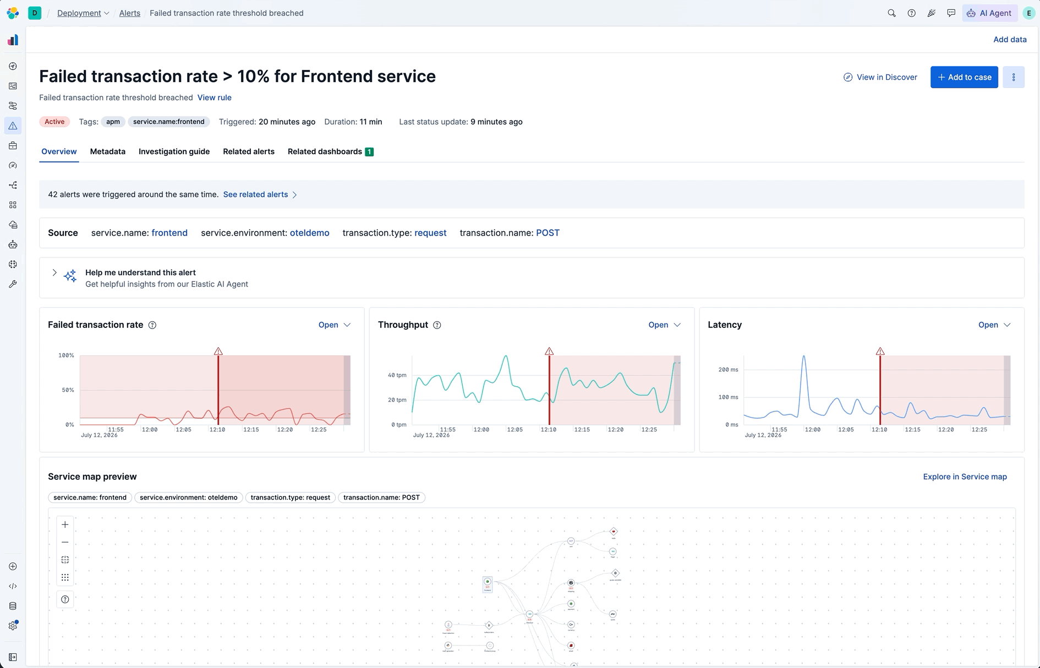
Task: Open the gauge speedometer sidebar icon
Action: click(x=13, y=165)
